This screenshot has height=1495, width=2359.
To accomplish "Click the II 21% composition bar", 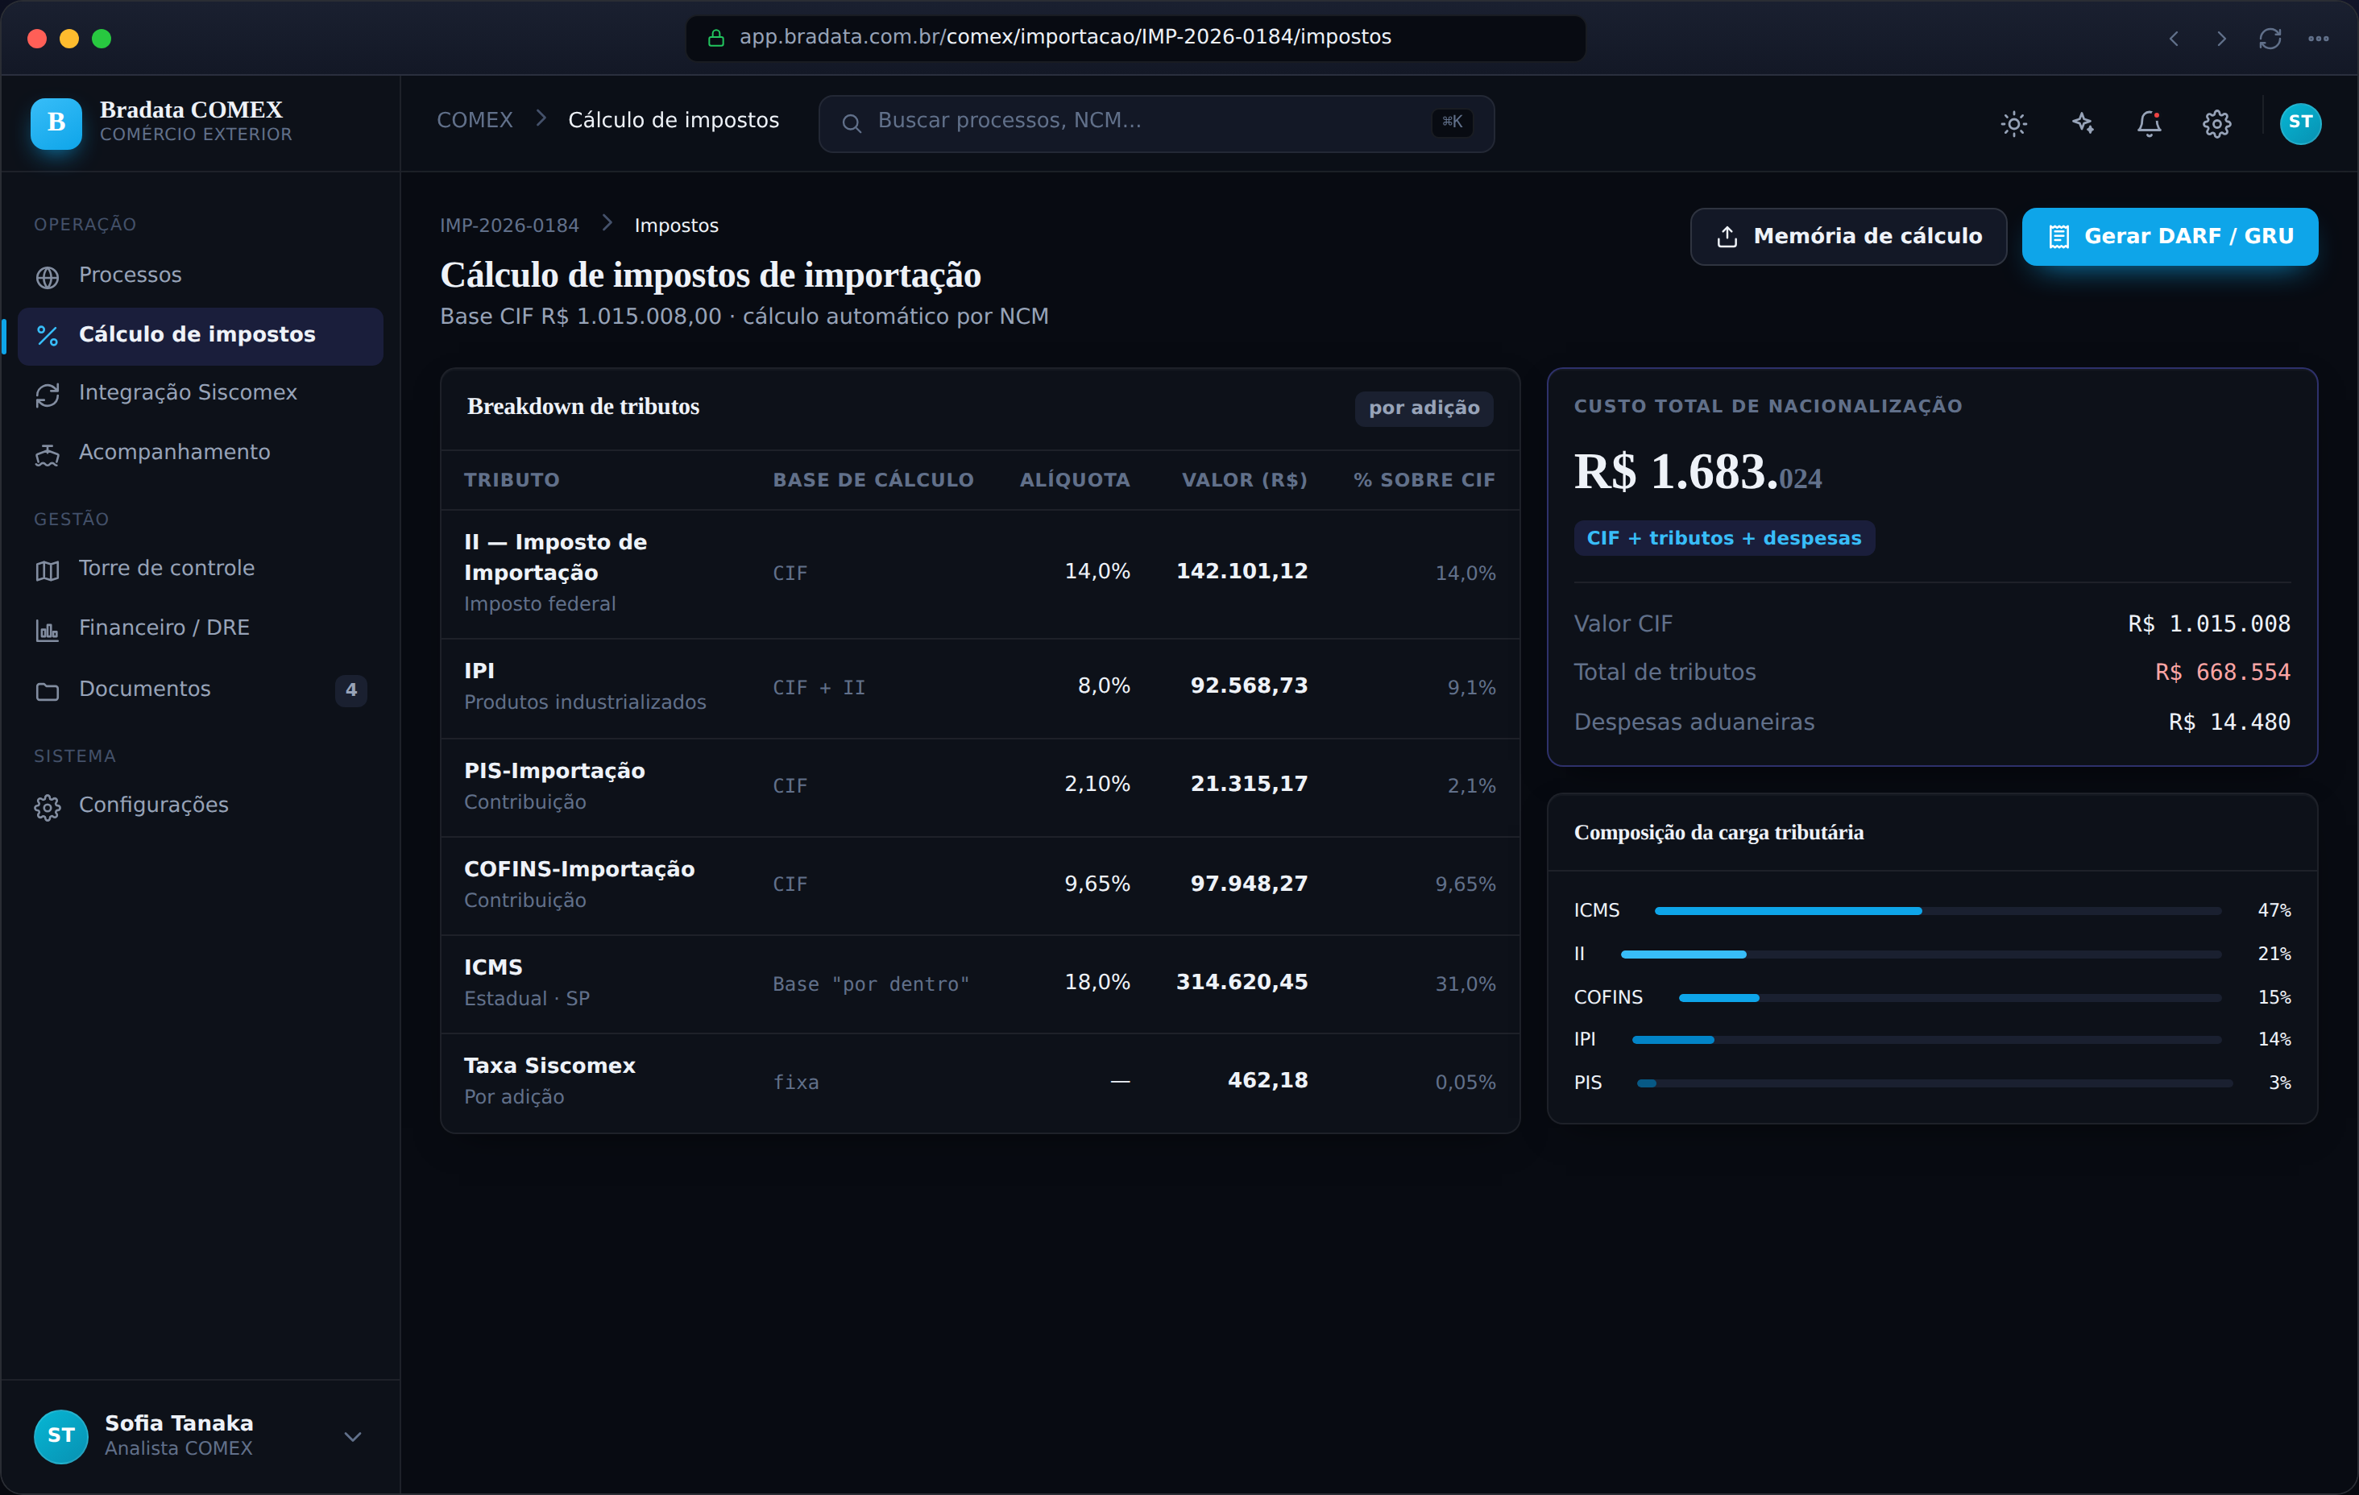I will 1920,955.
